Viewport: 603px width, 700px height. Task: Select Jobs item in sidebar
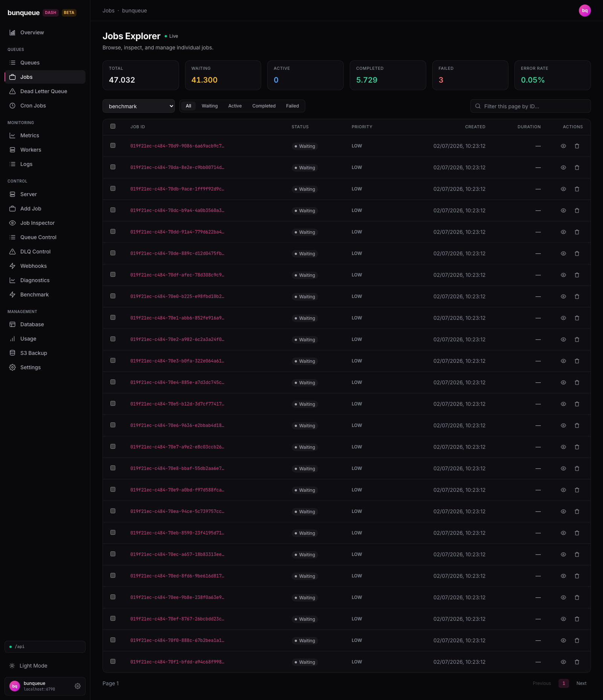tap(45, 77)
